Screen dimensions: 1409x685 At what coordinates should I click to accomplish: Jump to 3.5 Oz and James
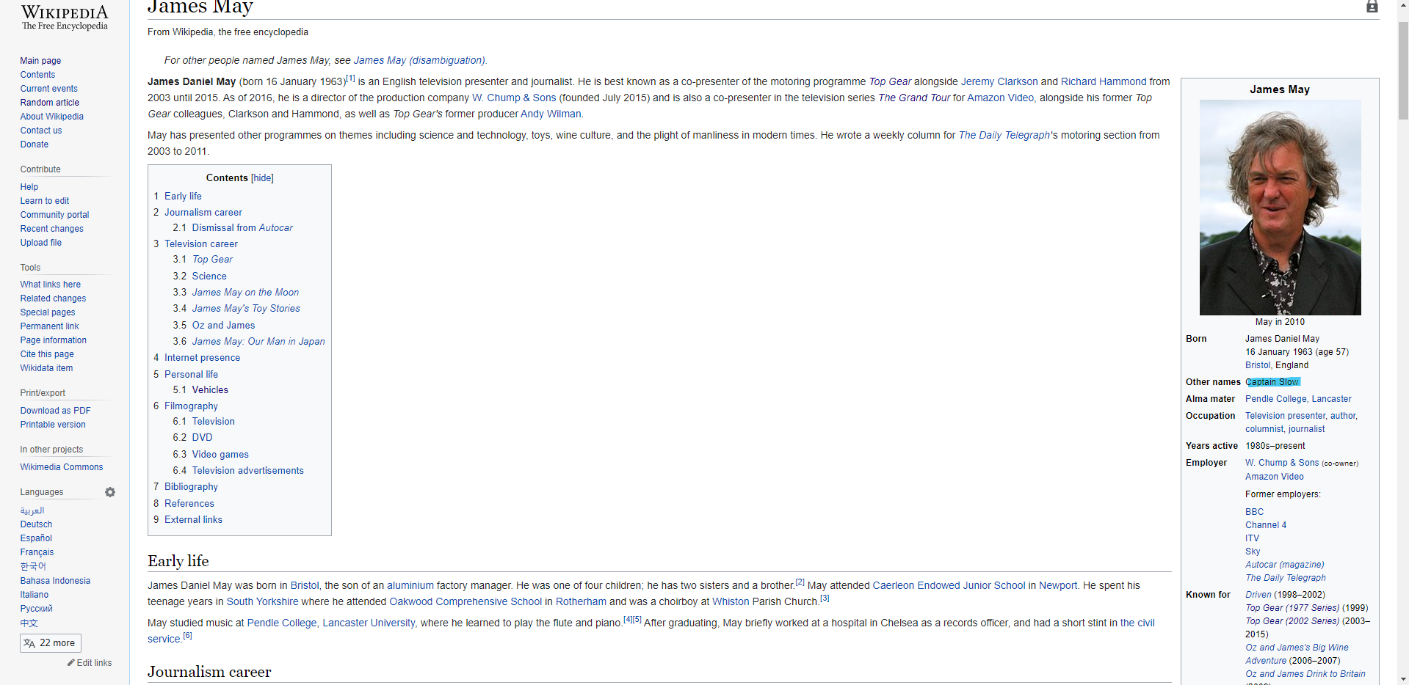click(x=224, y=326)
